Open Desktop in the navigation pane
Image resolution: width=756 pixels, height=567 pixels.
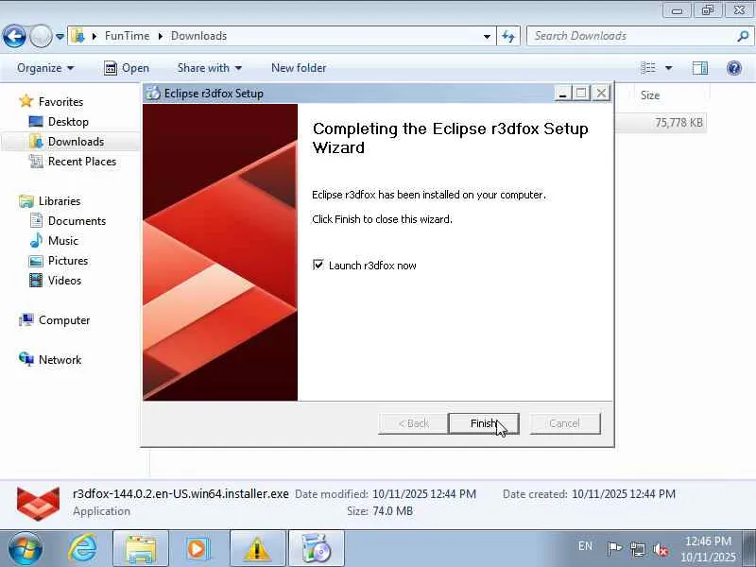coord(68,122)
